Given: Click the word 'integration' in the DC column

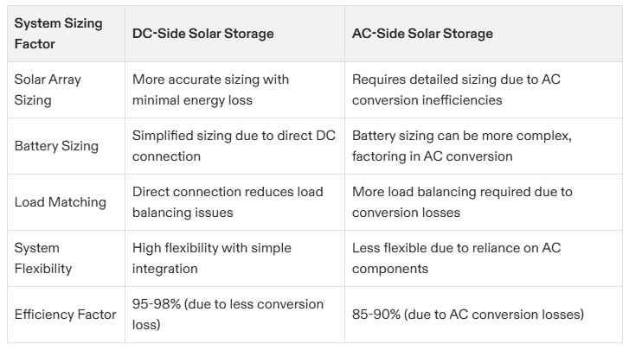Looking at the screenshot, I should 166,268.
